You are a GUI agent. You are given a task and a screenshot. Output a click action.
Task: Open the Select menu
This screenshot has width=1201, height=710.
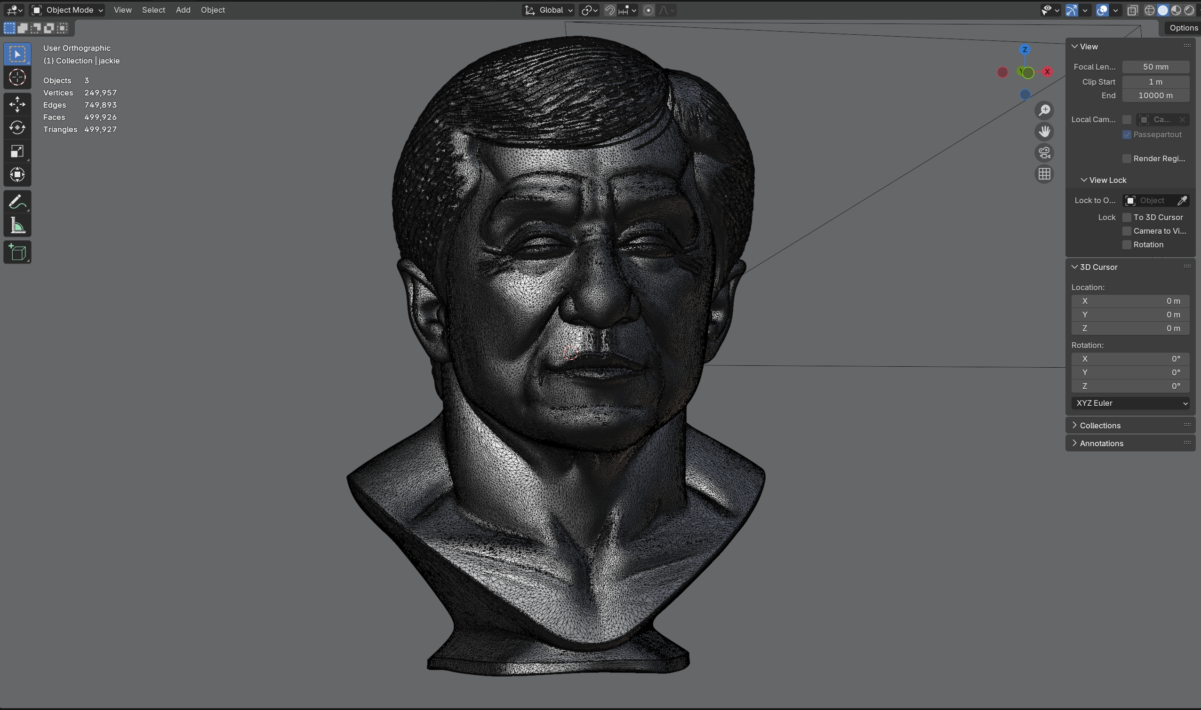[x=153, y=10]
